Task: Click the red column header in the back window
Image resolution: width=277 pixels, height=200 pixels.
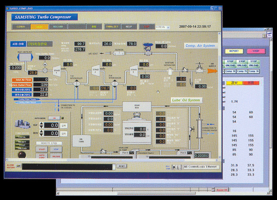Action: [251, 83]
